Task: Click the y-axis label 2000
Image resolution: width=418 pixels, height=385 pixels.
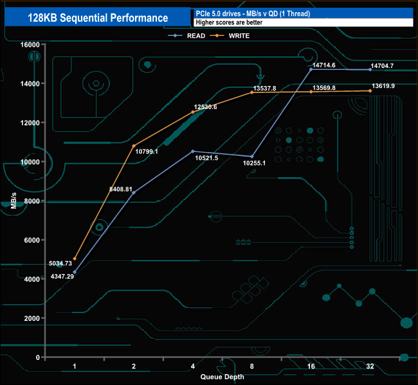Action: (32, 318)
